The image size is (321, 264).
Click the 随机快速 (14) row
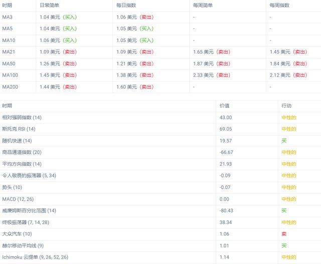(x=160, y=141)
